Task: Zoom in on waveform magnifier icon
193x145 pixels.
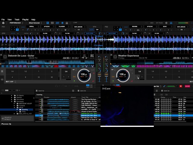Action: point(2,45)
